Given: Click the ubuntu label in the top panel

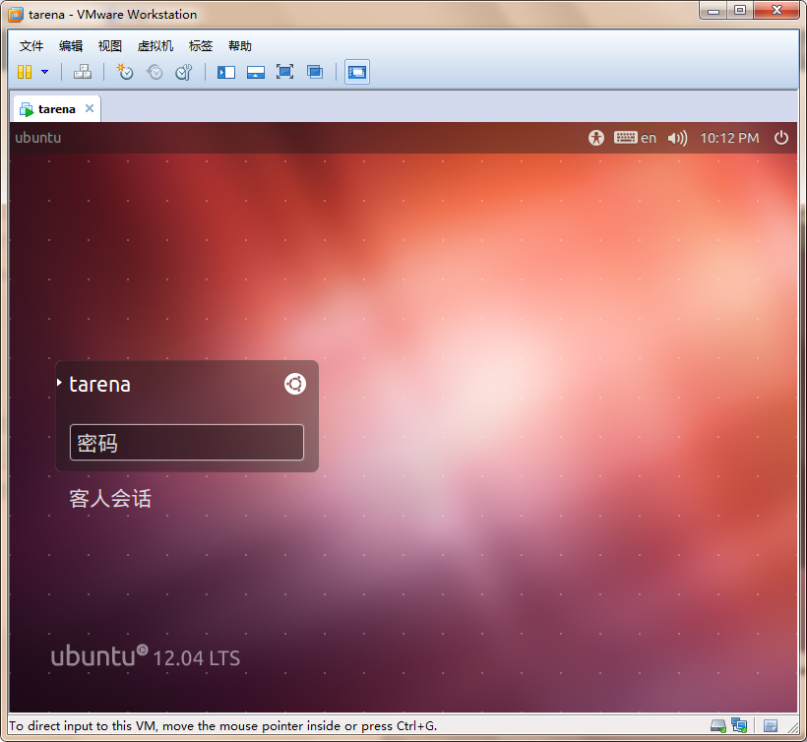Looking at the screenshot, I should [x=38, y=138].
